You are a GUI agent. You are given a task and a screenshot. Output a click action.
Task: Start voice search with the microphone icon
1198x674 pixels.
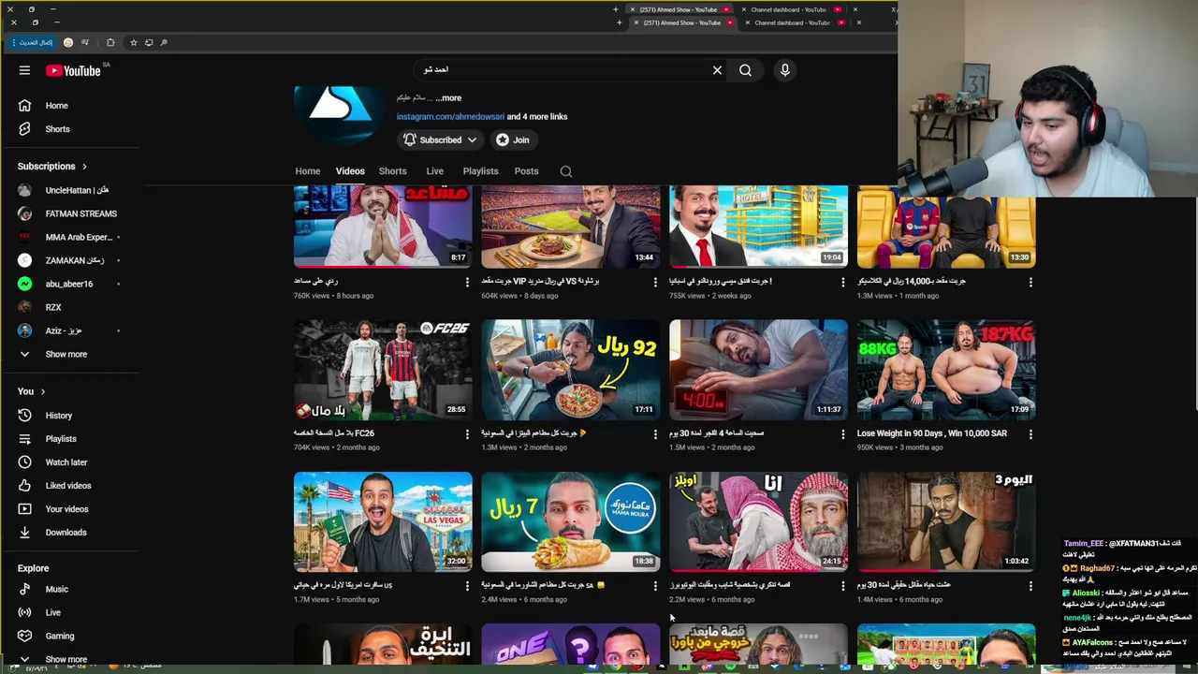(x=784, y=70)
